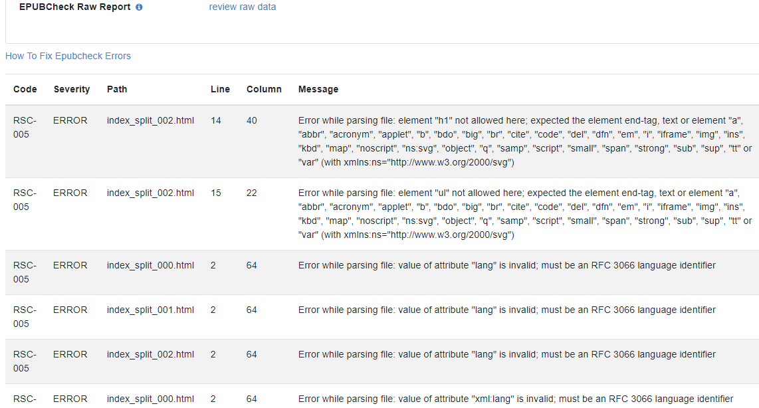Click the Severity column header

coord(72,89)
